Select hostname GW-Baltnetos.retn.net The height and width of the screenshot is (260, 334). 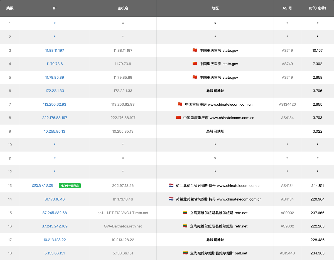[123, 226]
